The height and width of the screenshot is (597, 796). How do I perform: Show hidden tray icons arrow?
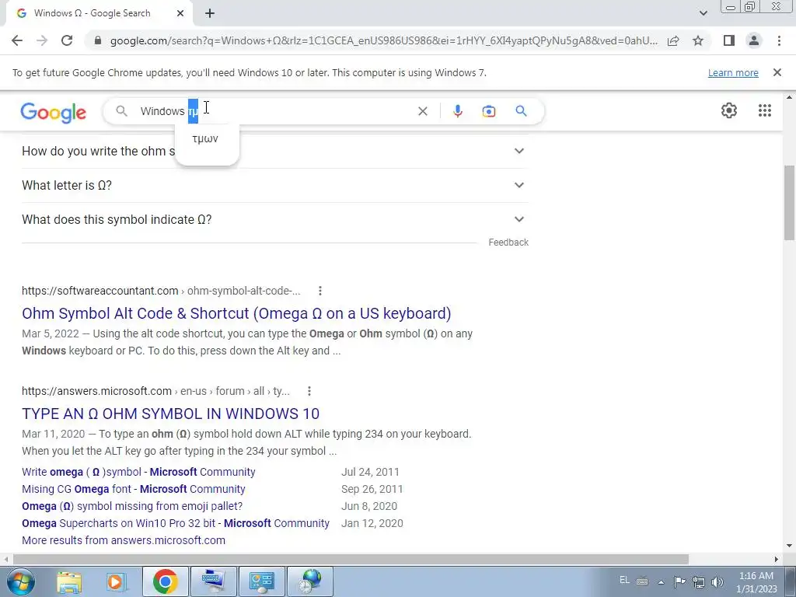pos(661,582)
